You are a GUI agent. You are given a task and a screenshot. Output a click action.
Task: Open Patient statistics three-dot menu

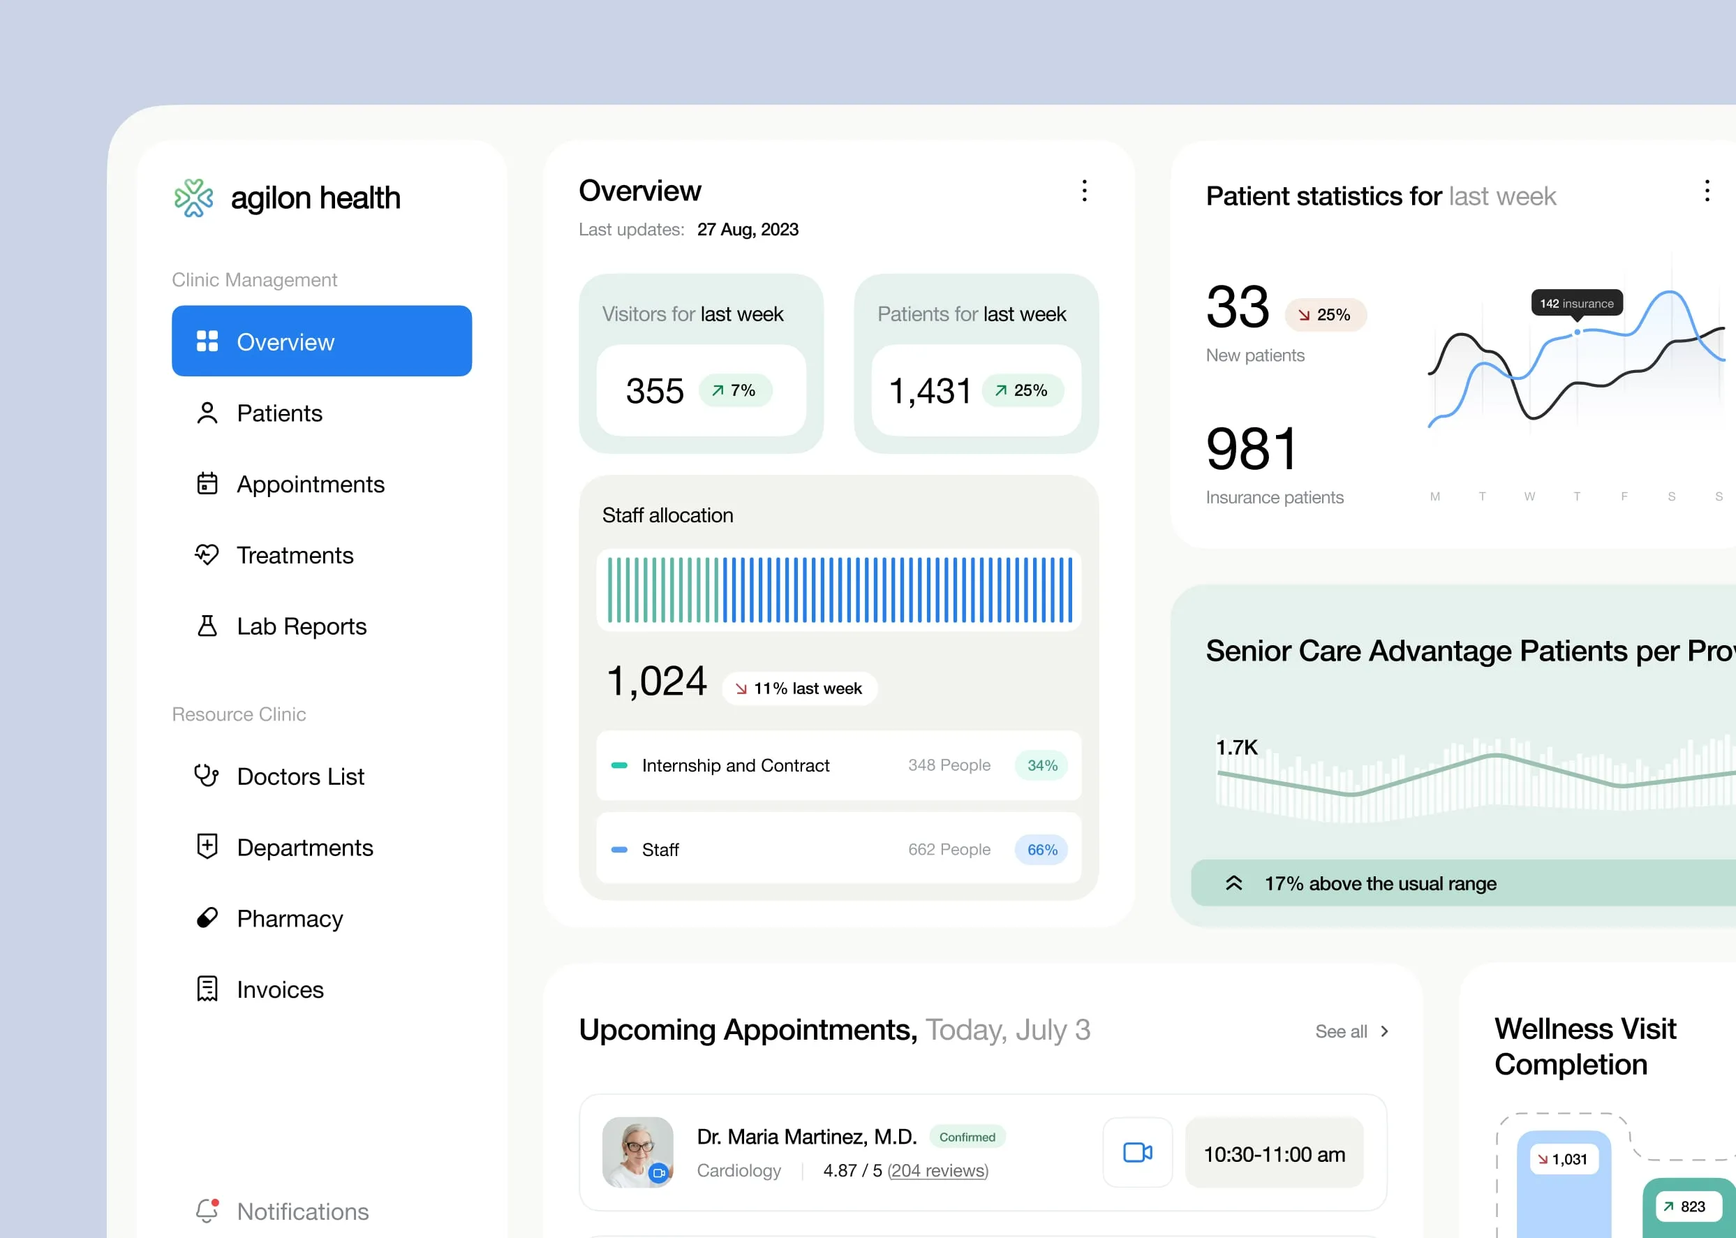[x=1707, y=191]
